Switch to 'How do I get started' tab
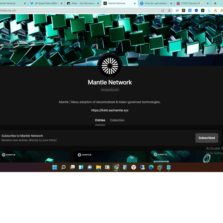The height and width of the screenshot is (223, 223). click(x=156, y=3)
